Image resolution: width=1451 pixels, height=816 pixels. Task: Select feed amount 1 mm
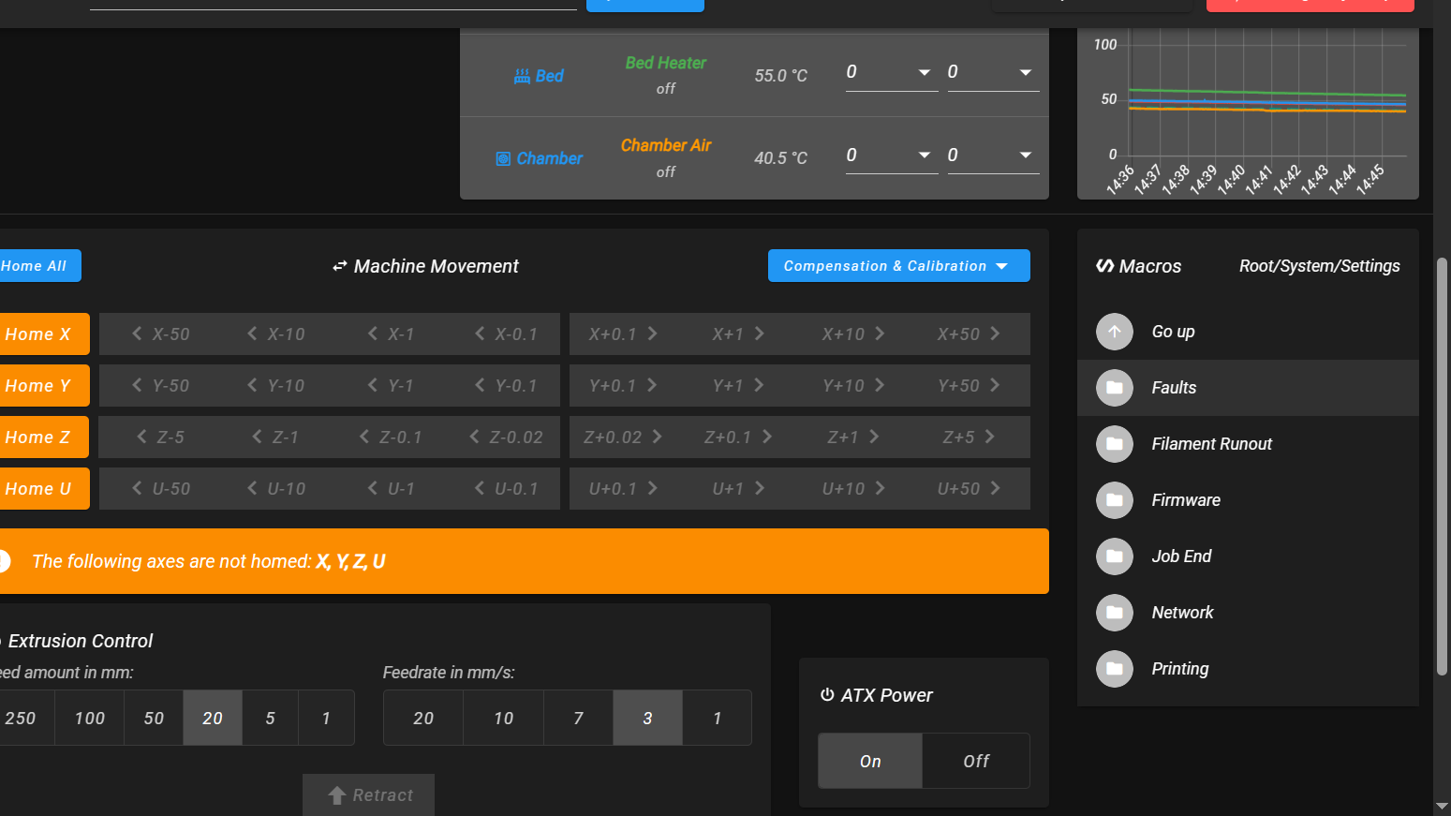(326, 718)
